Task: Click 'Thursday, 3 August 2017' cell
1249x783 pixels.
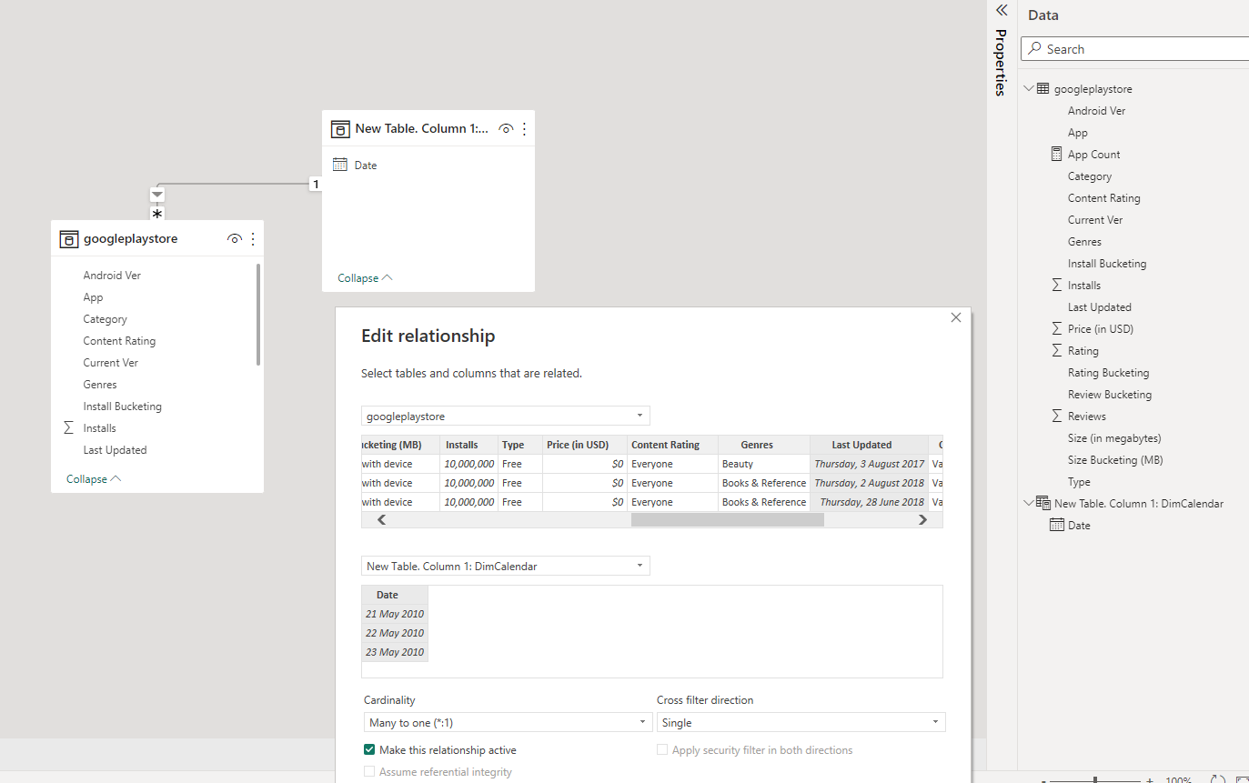Action: (x=869, y=464)
